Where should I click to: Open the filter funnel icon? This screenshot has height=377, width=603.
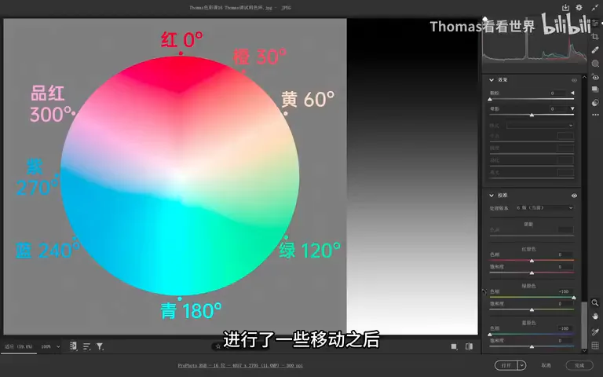point(100,346)
